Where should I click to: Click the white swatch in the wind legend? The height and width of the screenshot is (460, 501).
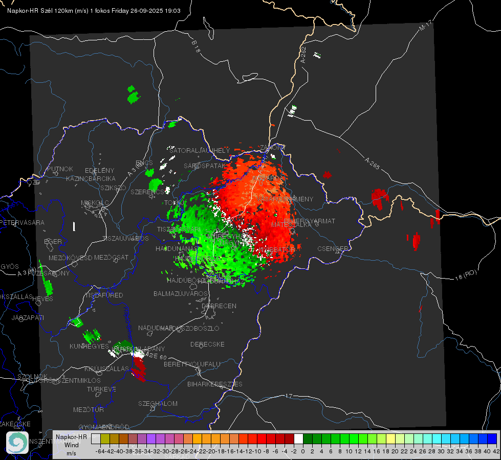pos(298,439)
